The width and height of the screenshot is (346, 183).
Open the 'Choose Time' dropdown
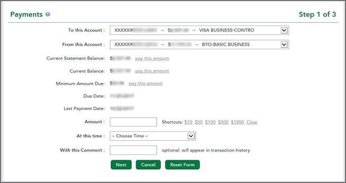point(153,136)
